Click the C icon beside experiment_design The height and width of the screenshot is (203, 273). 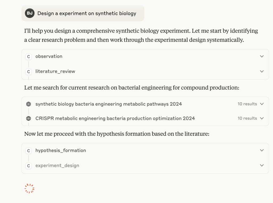point(29,166)
